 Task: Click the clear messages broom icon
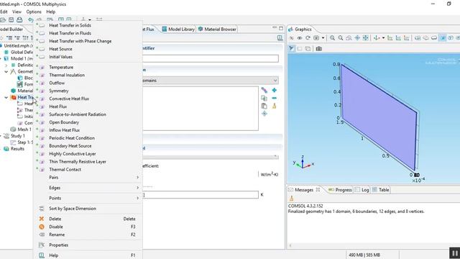tap(291, 199)
